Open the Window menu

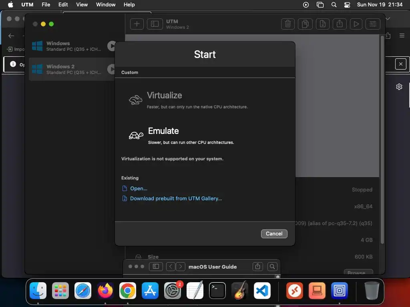(x=106, y=4)
